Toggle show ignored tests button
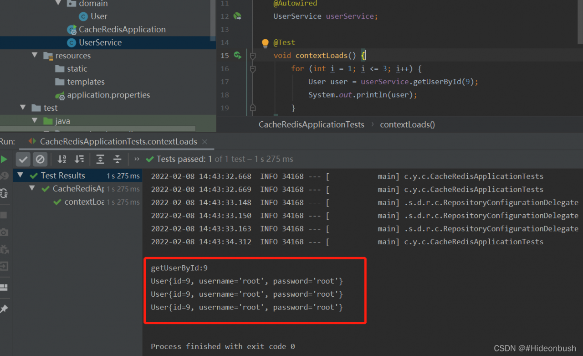 pos(40,159)
